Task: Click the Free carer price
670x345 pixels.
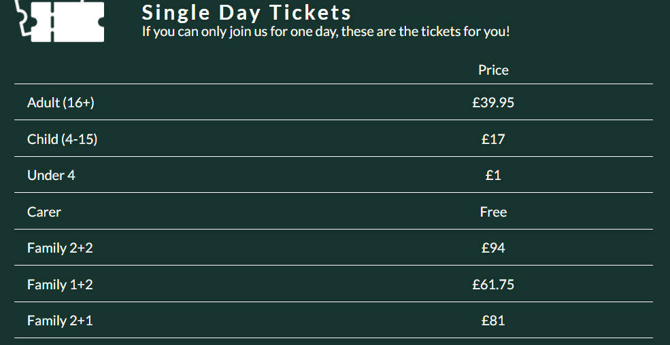Action: pos(493,212)
